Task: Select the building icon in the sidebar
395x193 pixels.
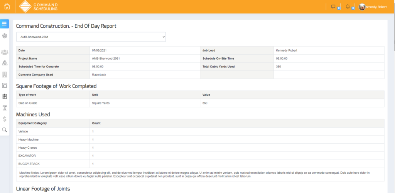Action: 5,74
